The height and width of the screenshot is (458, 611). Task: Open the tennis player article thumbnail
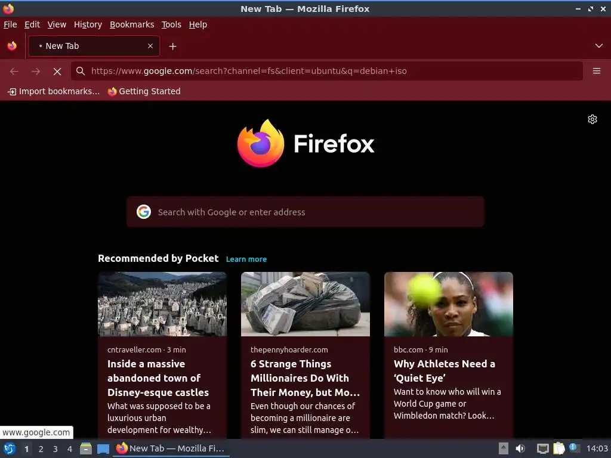(449, 304)
